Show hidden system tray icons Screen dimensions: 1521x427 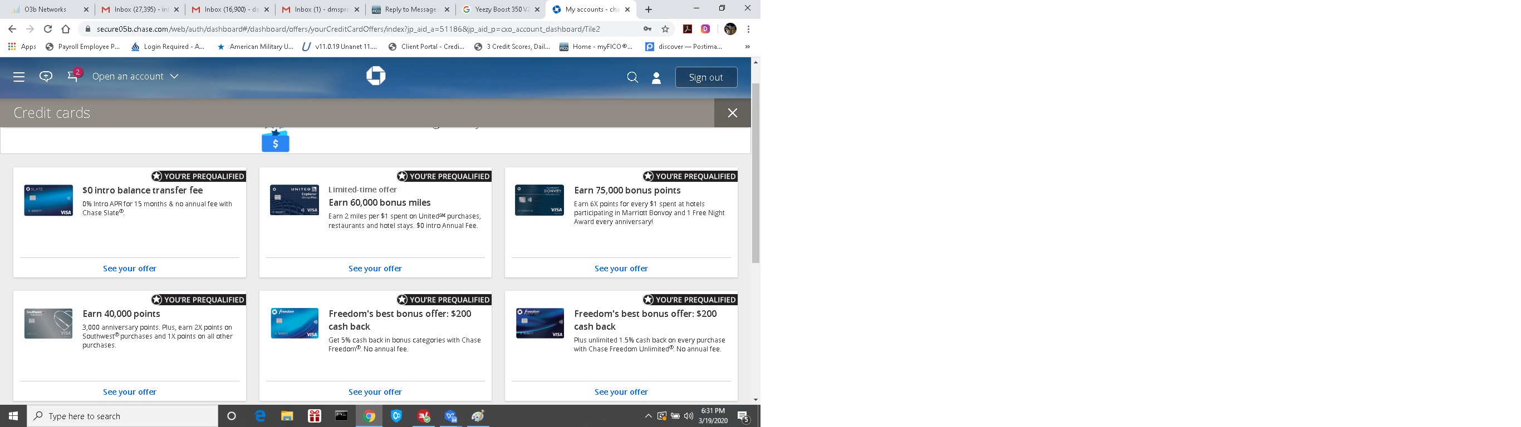647,416
